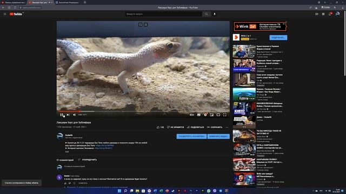Open the online-store link in the description

point(103,148)
